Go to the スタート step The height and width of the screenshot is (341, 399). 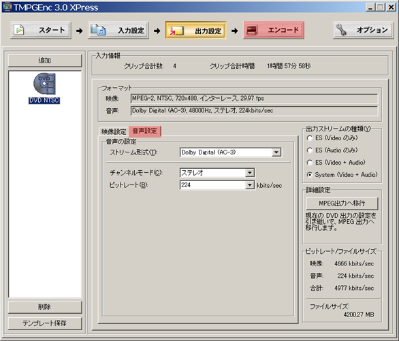[x=41, y=30]
